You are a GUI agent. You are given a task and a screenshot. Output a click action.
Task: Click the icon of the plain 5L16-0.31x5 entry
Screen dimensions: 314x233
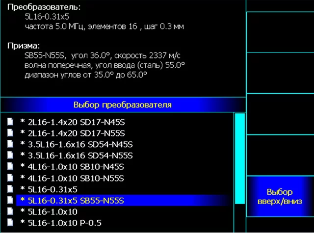tap(10, 189)
